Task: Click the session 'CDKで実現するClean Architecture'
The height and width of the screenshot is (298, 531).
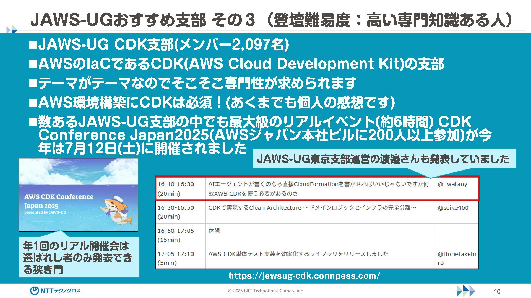Action: pyautogui.click(x=312, y=207)
